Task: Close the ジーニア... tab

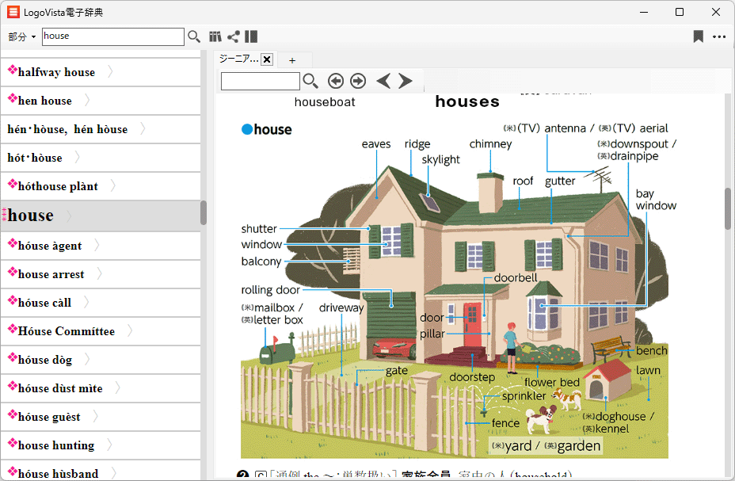Action: click(267, 59)
